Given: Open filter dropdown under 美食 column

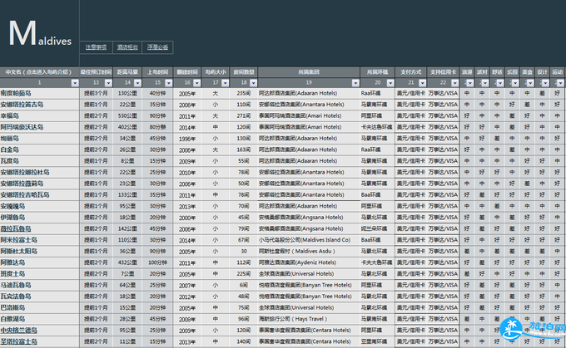Looking at the screenshot, I should [530, 83].
